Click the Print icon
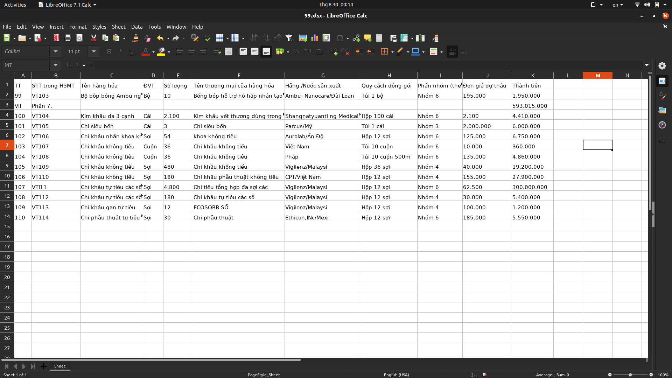 pyautogui.click(x=68, y=38)
